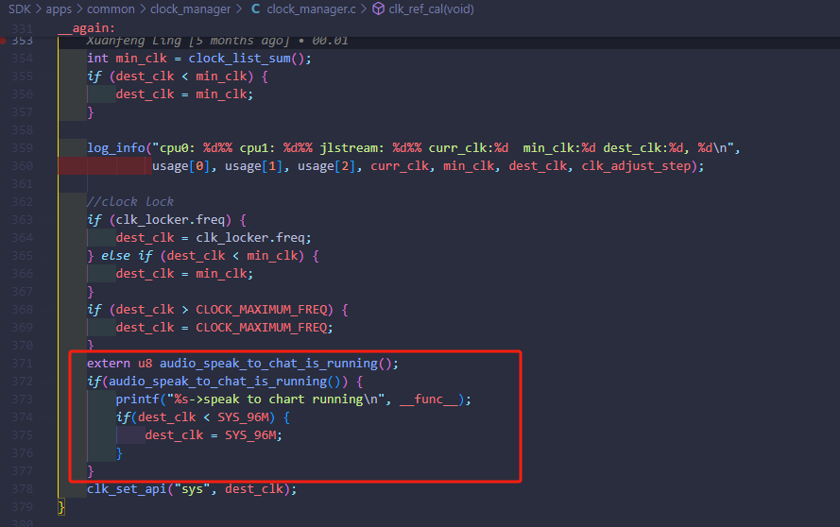Click the printf call on line 373

click(x=138, y=399)
